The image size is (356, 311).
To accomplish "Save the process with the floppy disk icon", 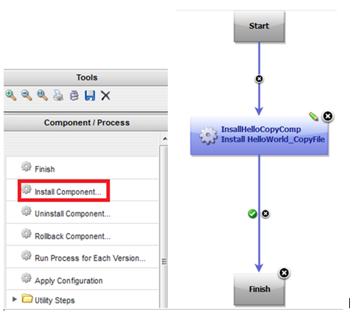I will click(x=90, y=95).
